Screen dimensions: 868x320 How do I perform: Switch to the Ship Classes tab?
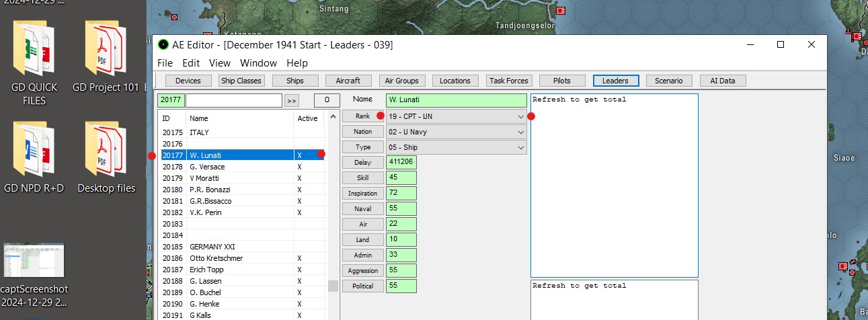(241, 81)
